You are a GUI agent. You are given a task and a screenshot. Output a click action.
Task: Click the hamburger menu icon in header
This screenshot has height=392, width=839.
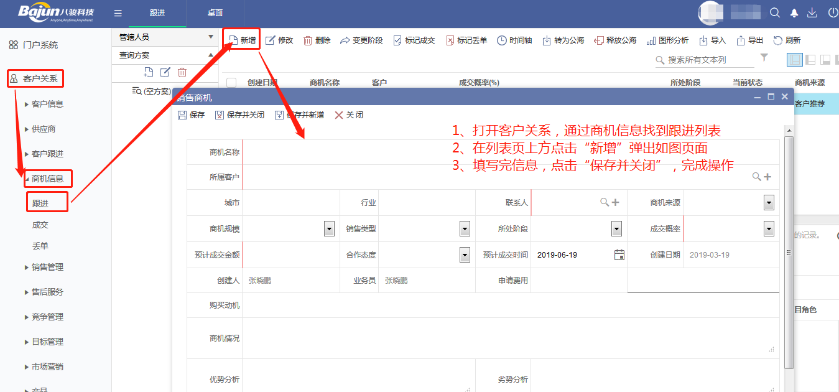coord(118,13)
